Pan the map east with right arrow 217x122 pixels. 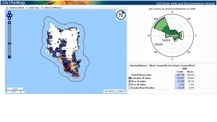11,15
